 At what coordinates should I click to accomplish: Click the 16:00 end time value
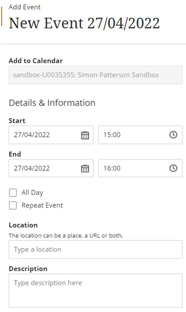tap(112, 168)
